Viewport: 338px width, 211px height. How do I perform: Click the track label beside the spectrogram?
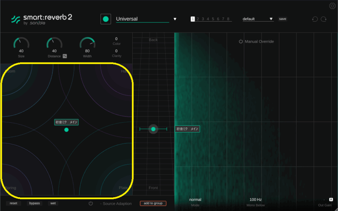(x=187, y=129)
